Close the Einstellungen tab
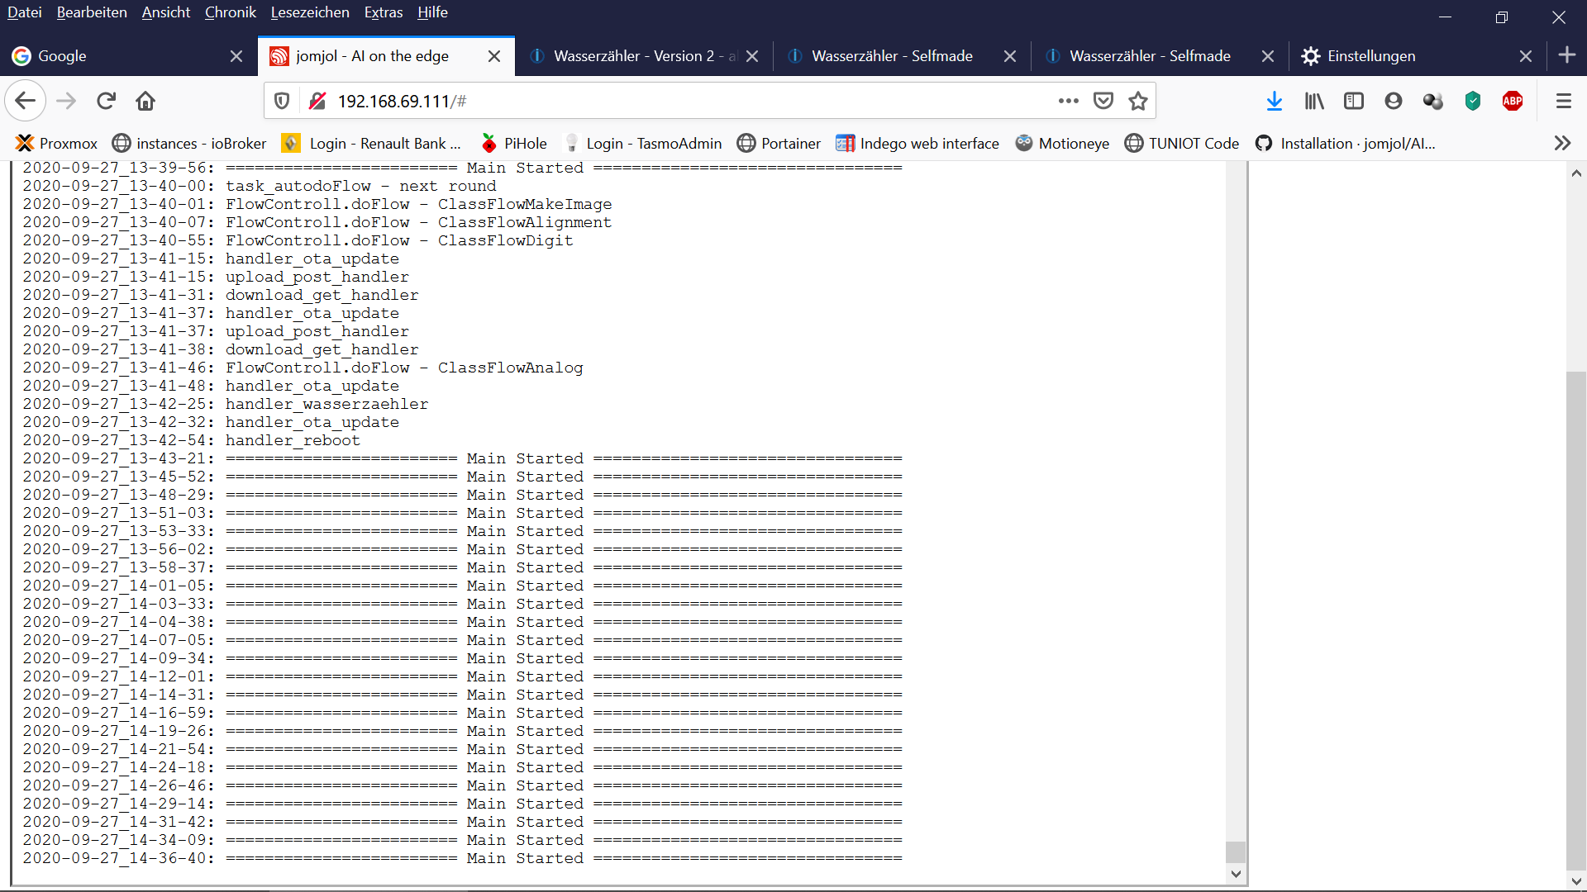The width and height of the screenshot is (1587, 892). coord(1526,56)
